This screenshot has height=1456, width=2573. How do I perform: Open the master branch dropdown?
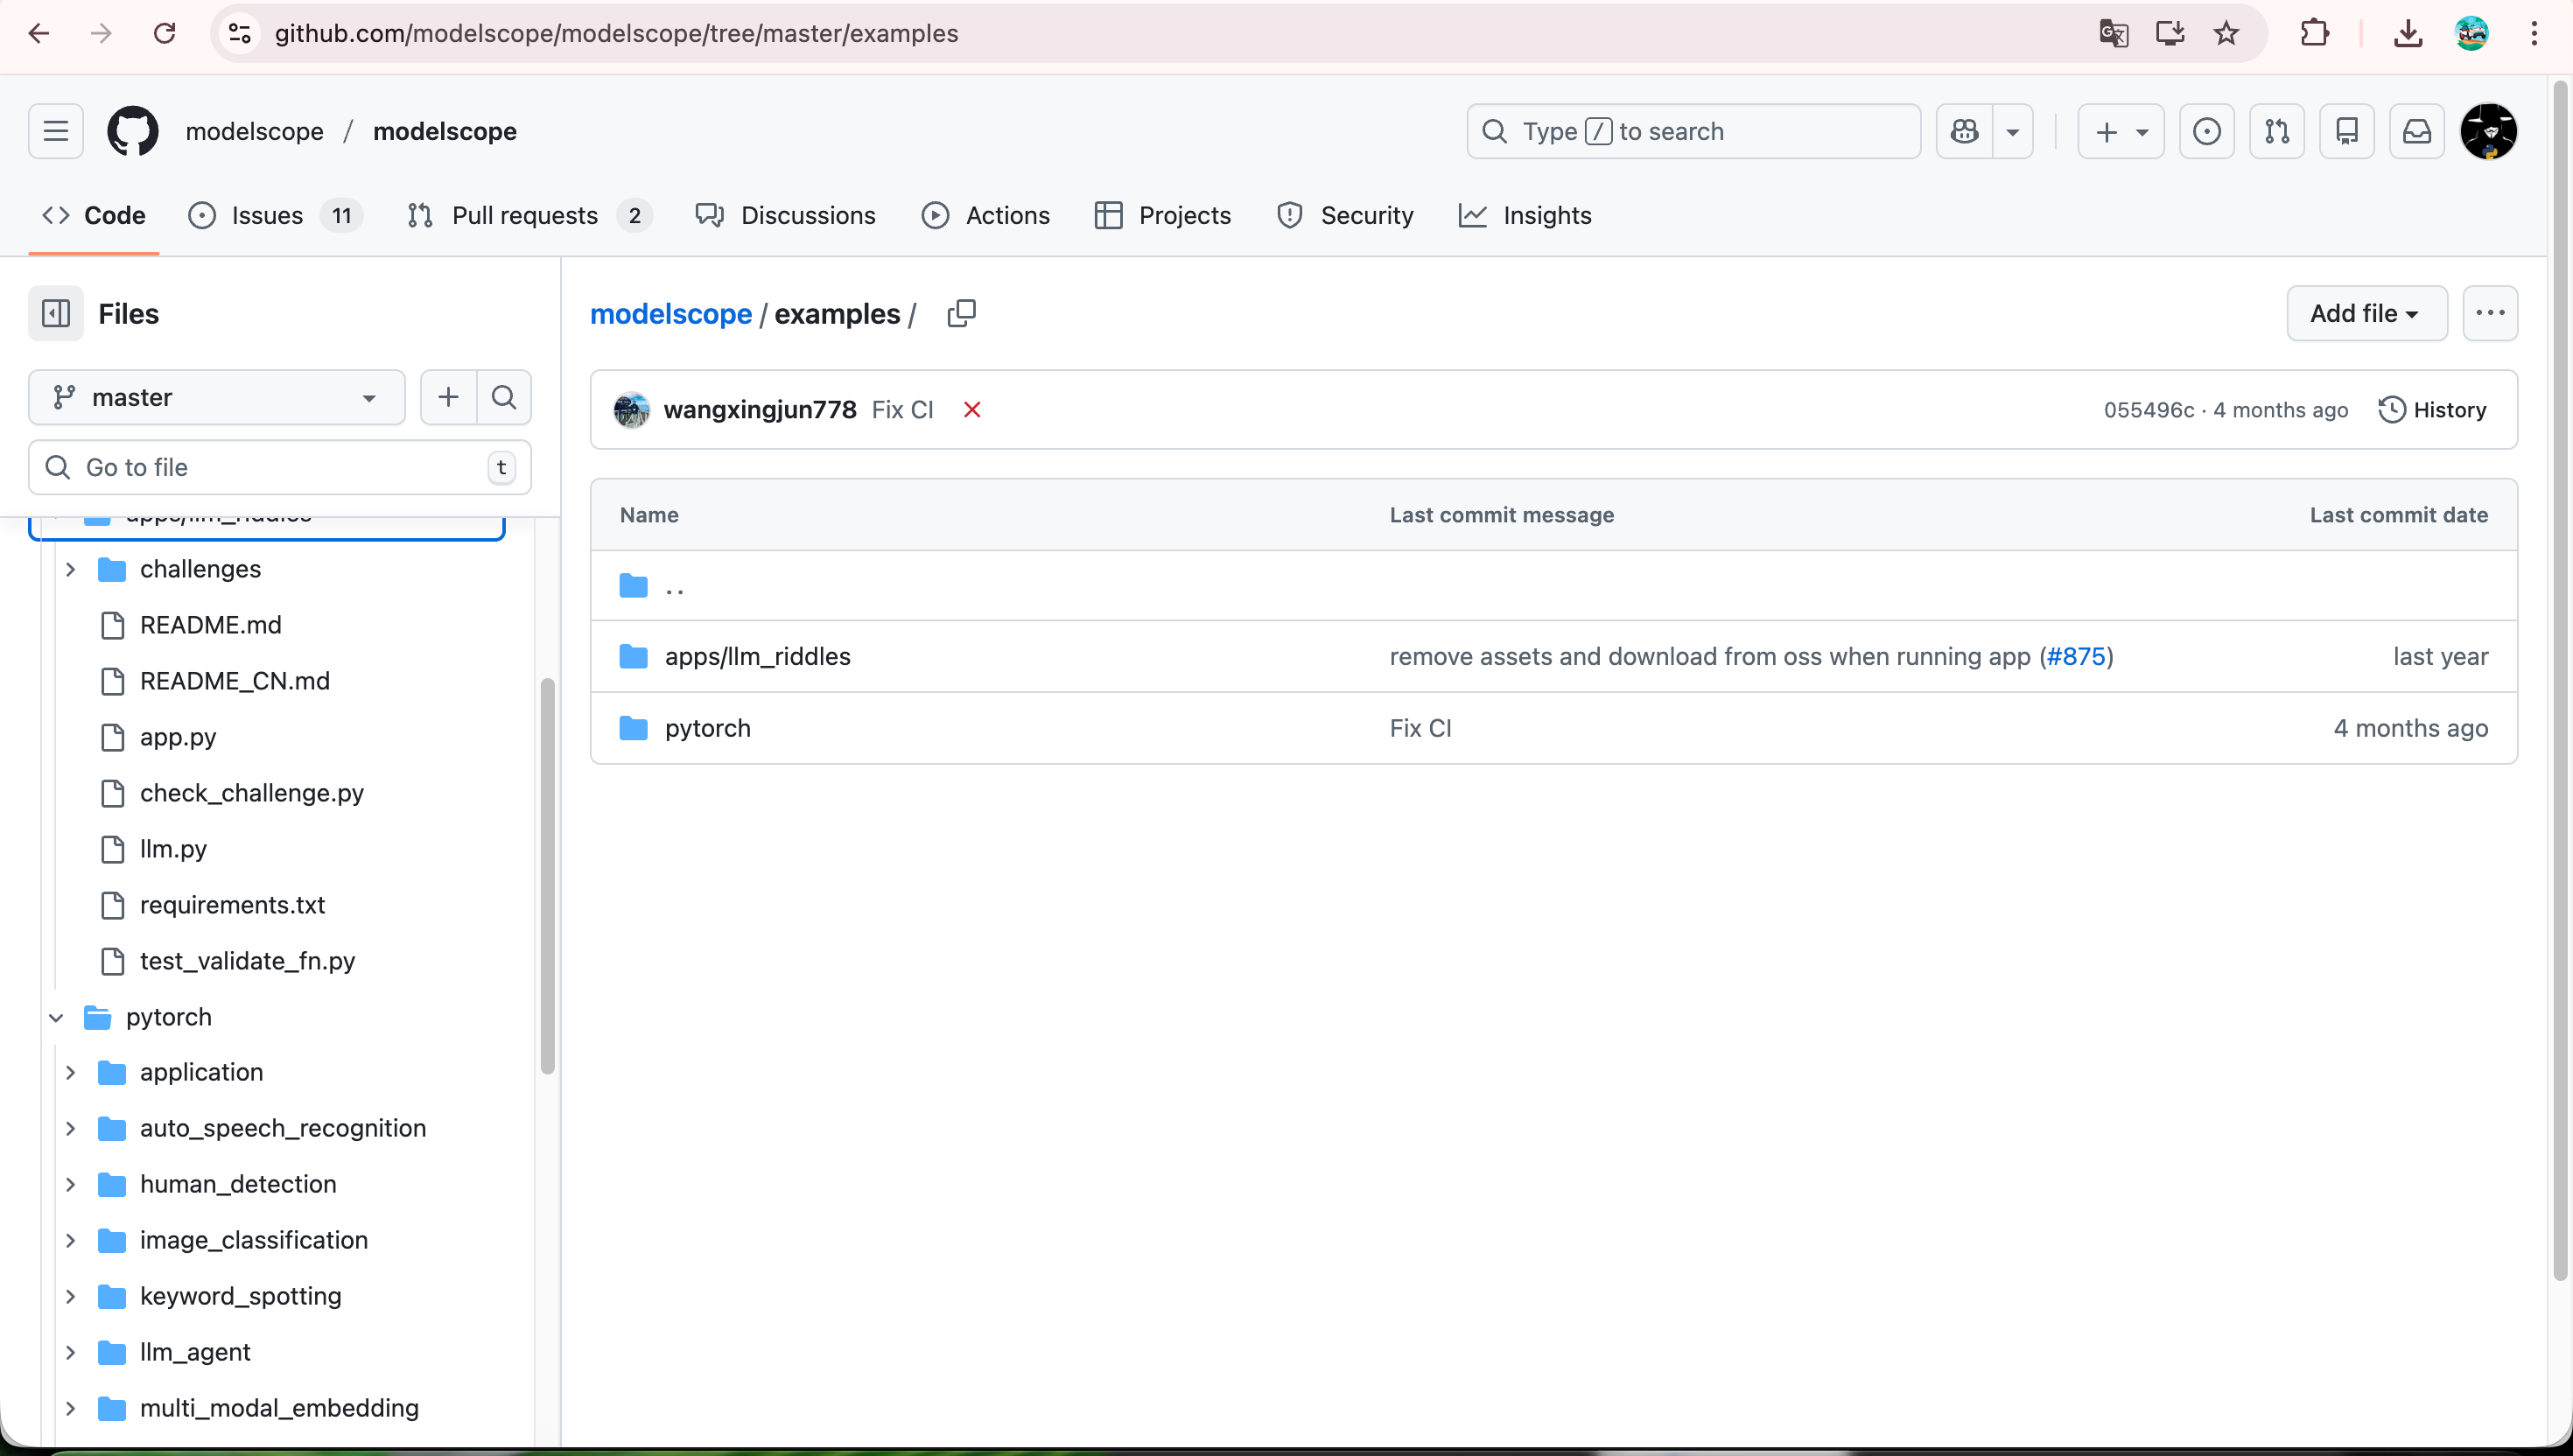216,397
